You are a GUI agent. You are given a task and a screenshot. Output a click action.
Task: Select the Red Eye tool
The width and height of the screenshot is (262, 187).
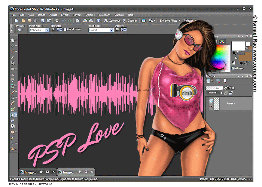pos(12,75)
